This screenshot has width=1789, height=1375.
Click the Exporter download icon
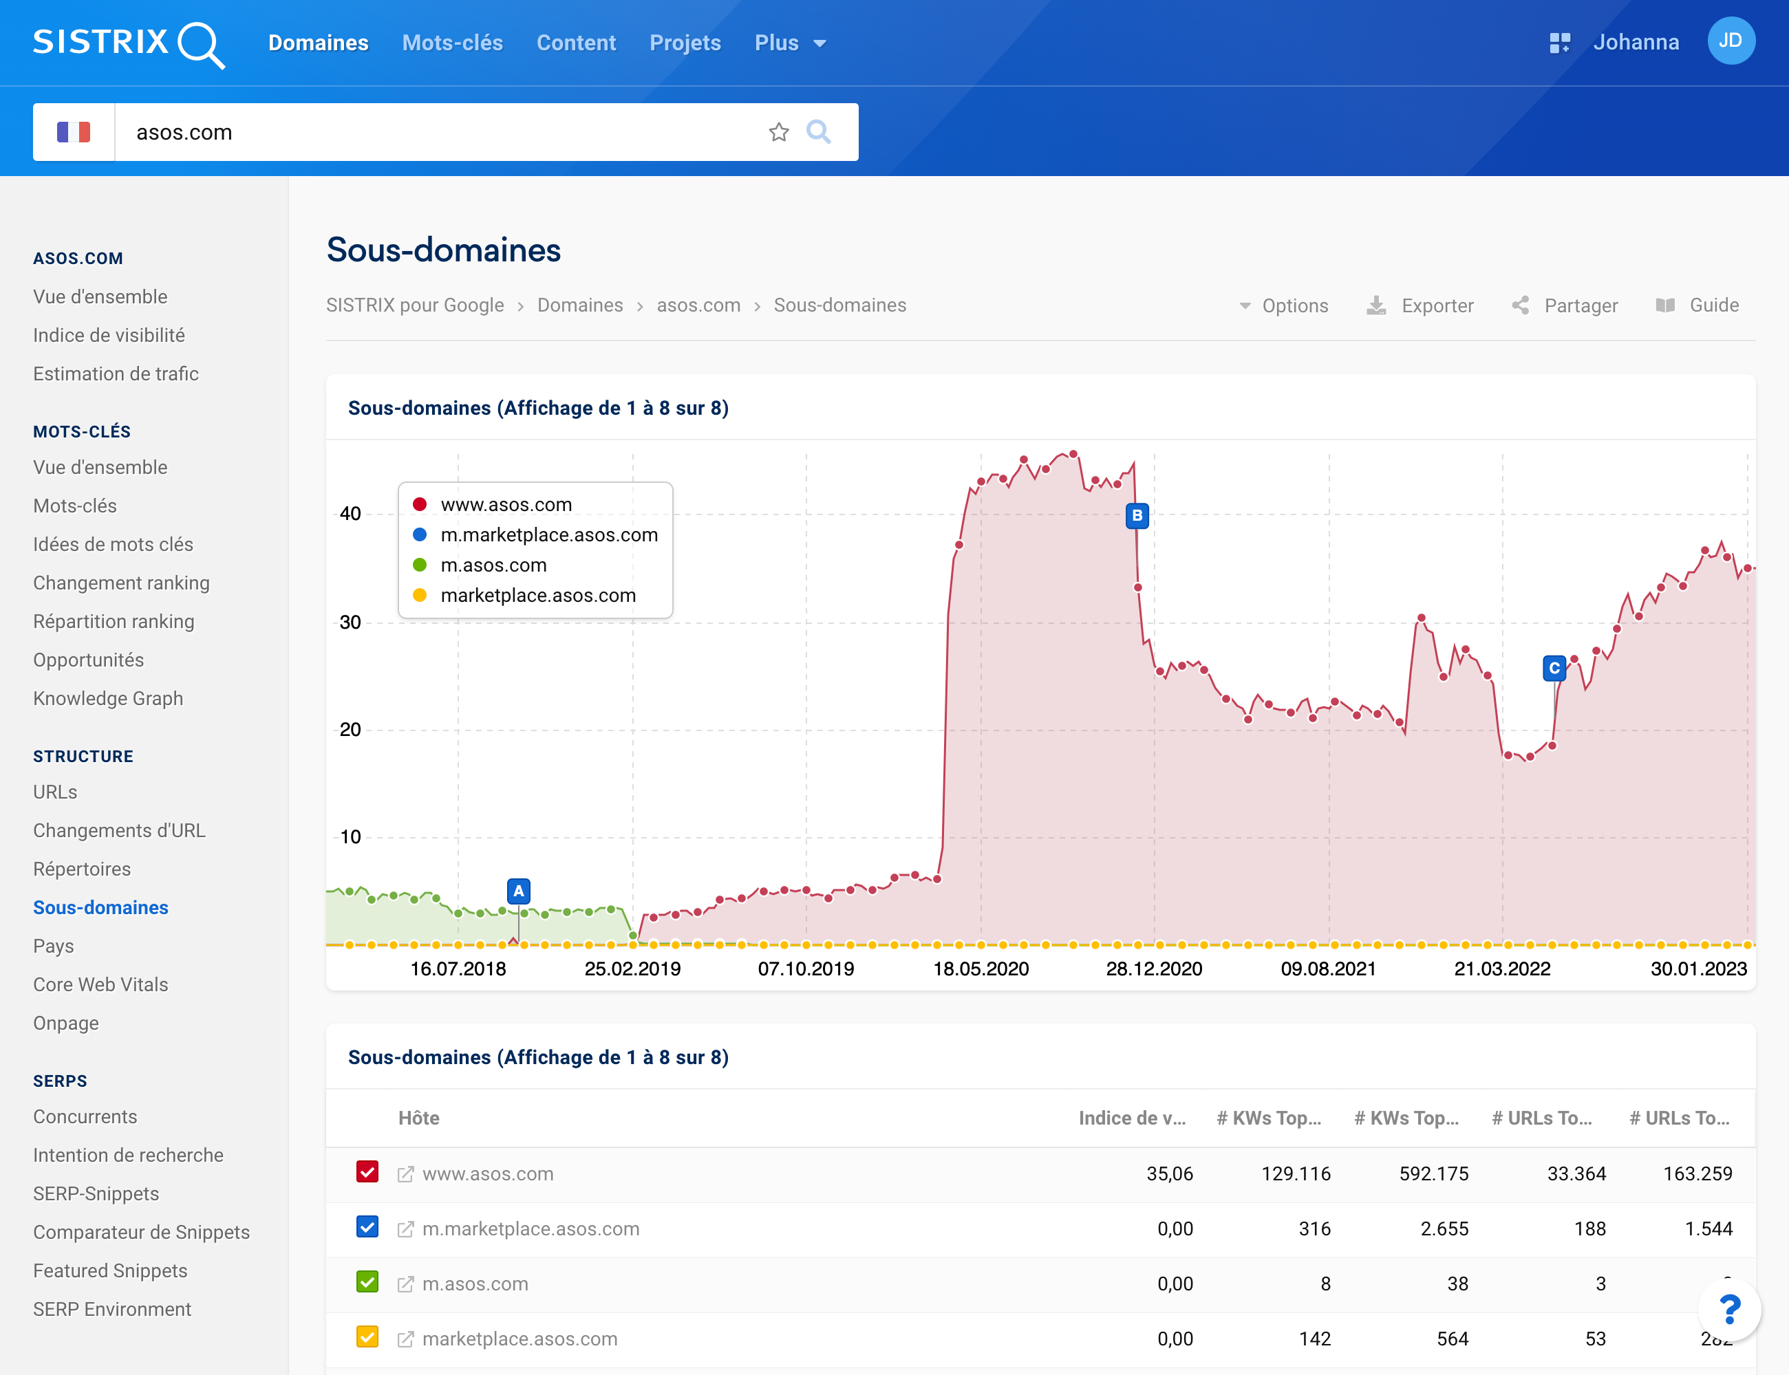[x=1375, y=305]
